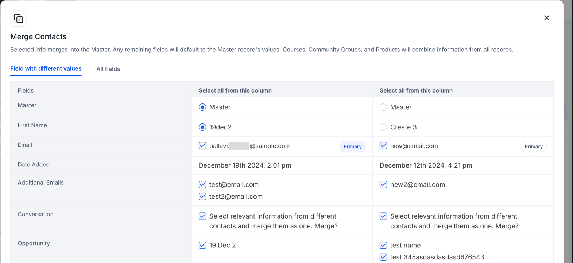The width and height of the screenshot is (573, 263).
Task: Set the second contact as Master
Action: point(383,107)
